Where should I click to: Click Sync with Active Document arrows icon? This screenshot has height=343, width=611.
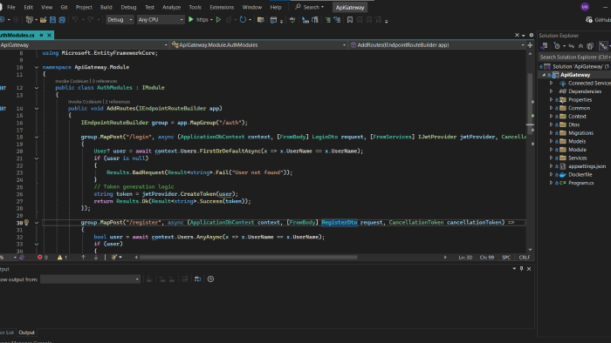(571, 46)
